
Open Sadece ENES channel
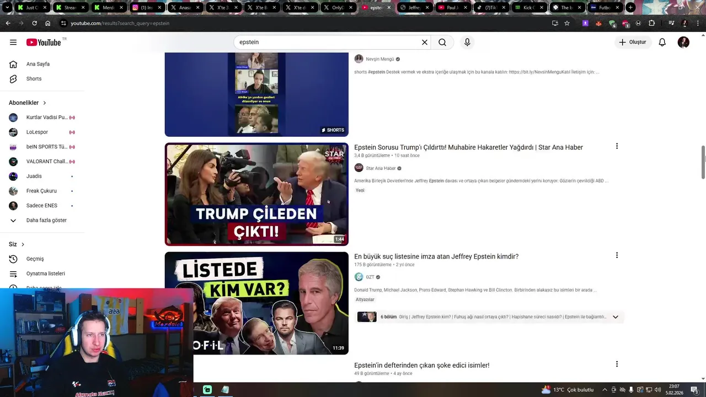pos(42,206)
